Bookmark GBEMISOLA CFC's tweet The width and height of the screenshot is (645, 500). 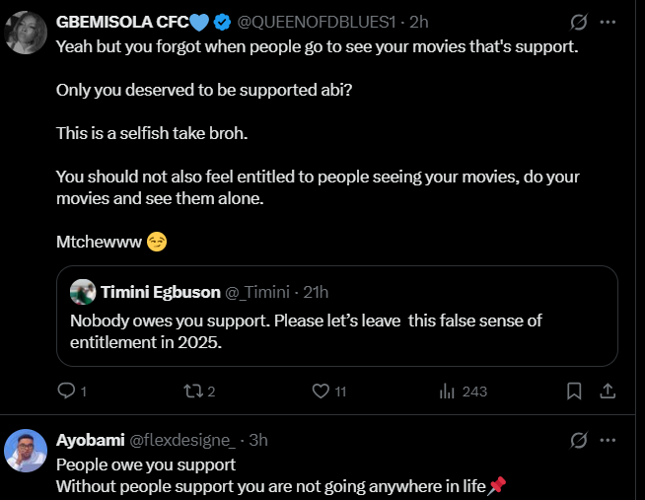point(574,392)
